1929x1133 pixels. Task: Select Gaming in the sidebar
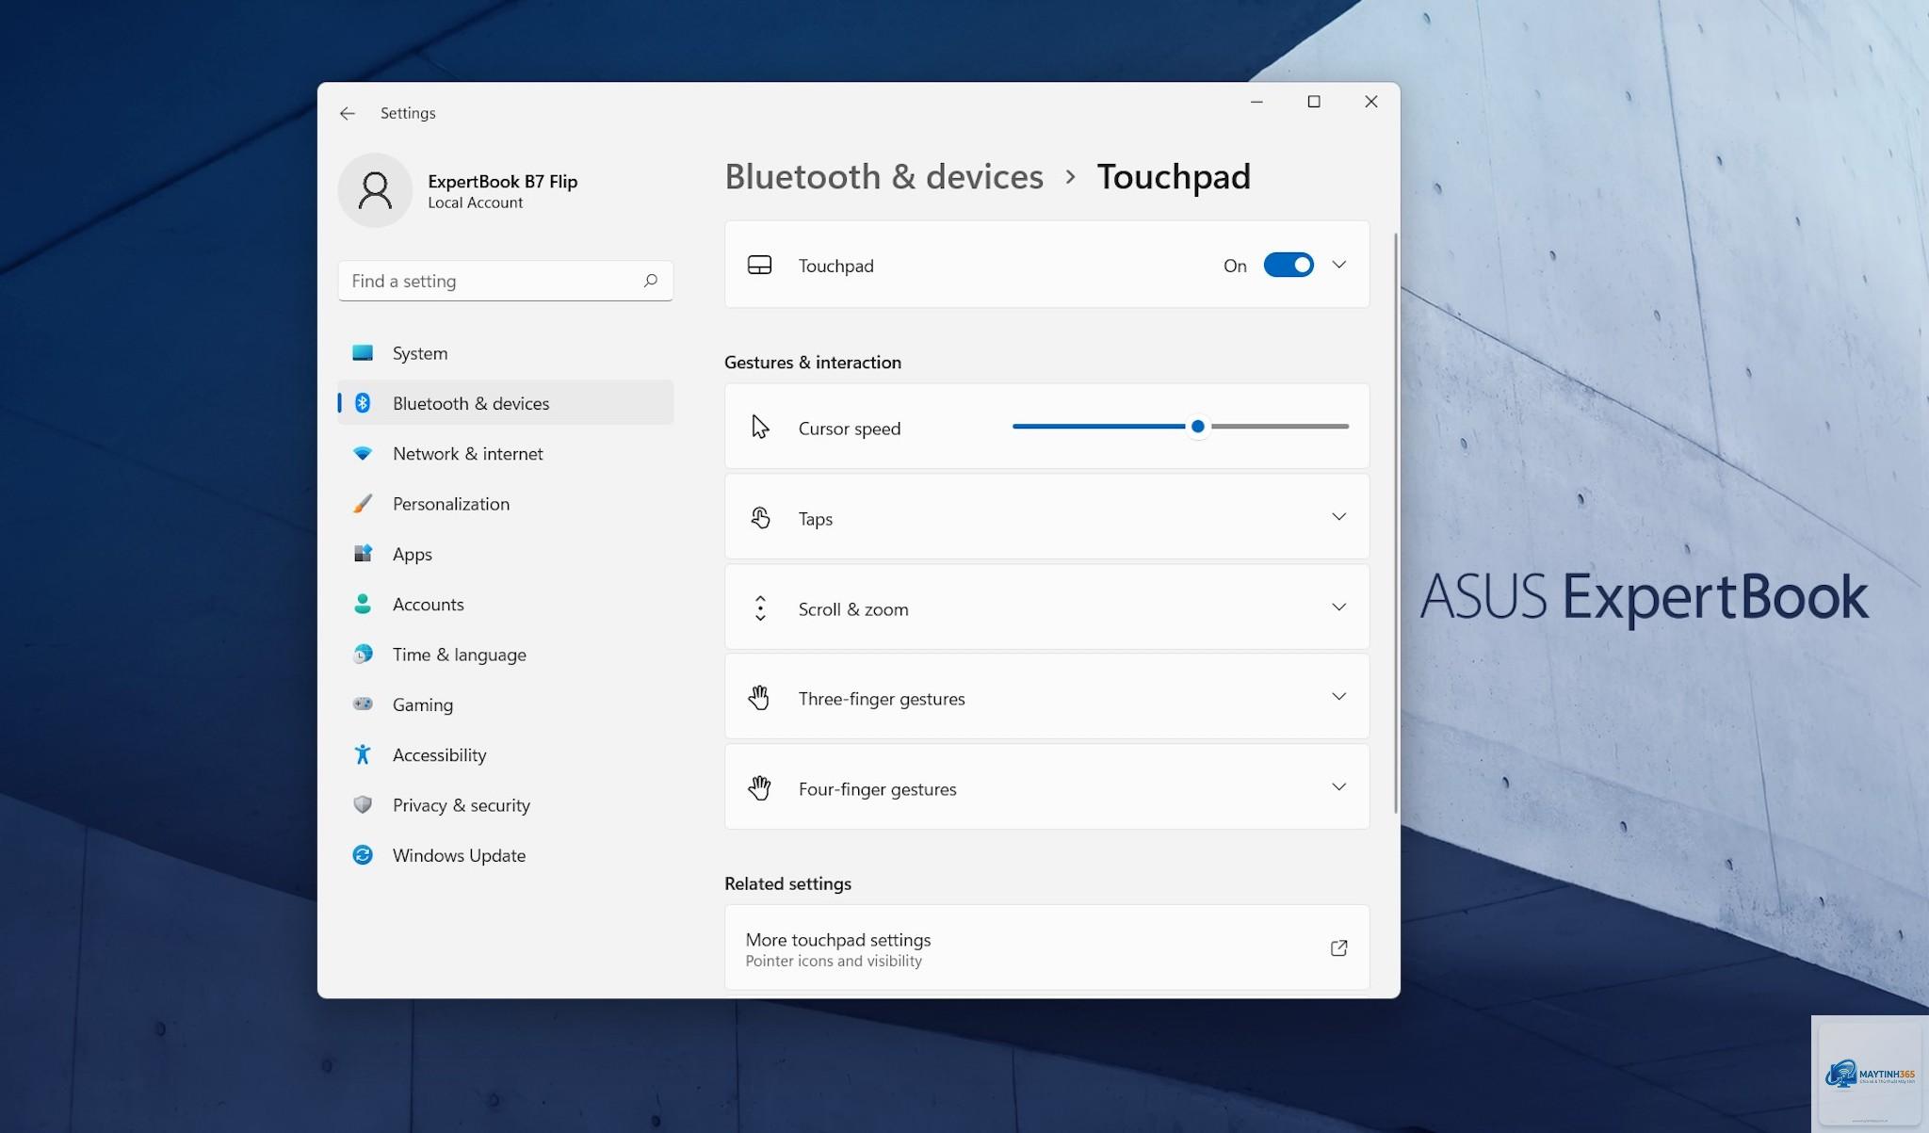point(506,704)
